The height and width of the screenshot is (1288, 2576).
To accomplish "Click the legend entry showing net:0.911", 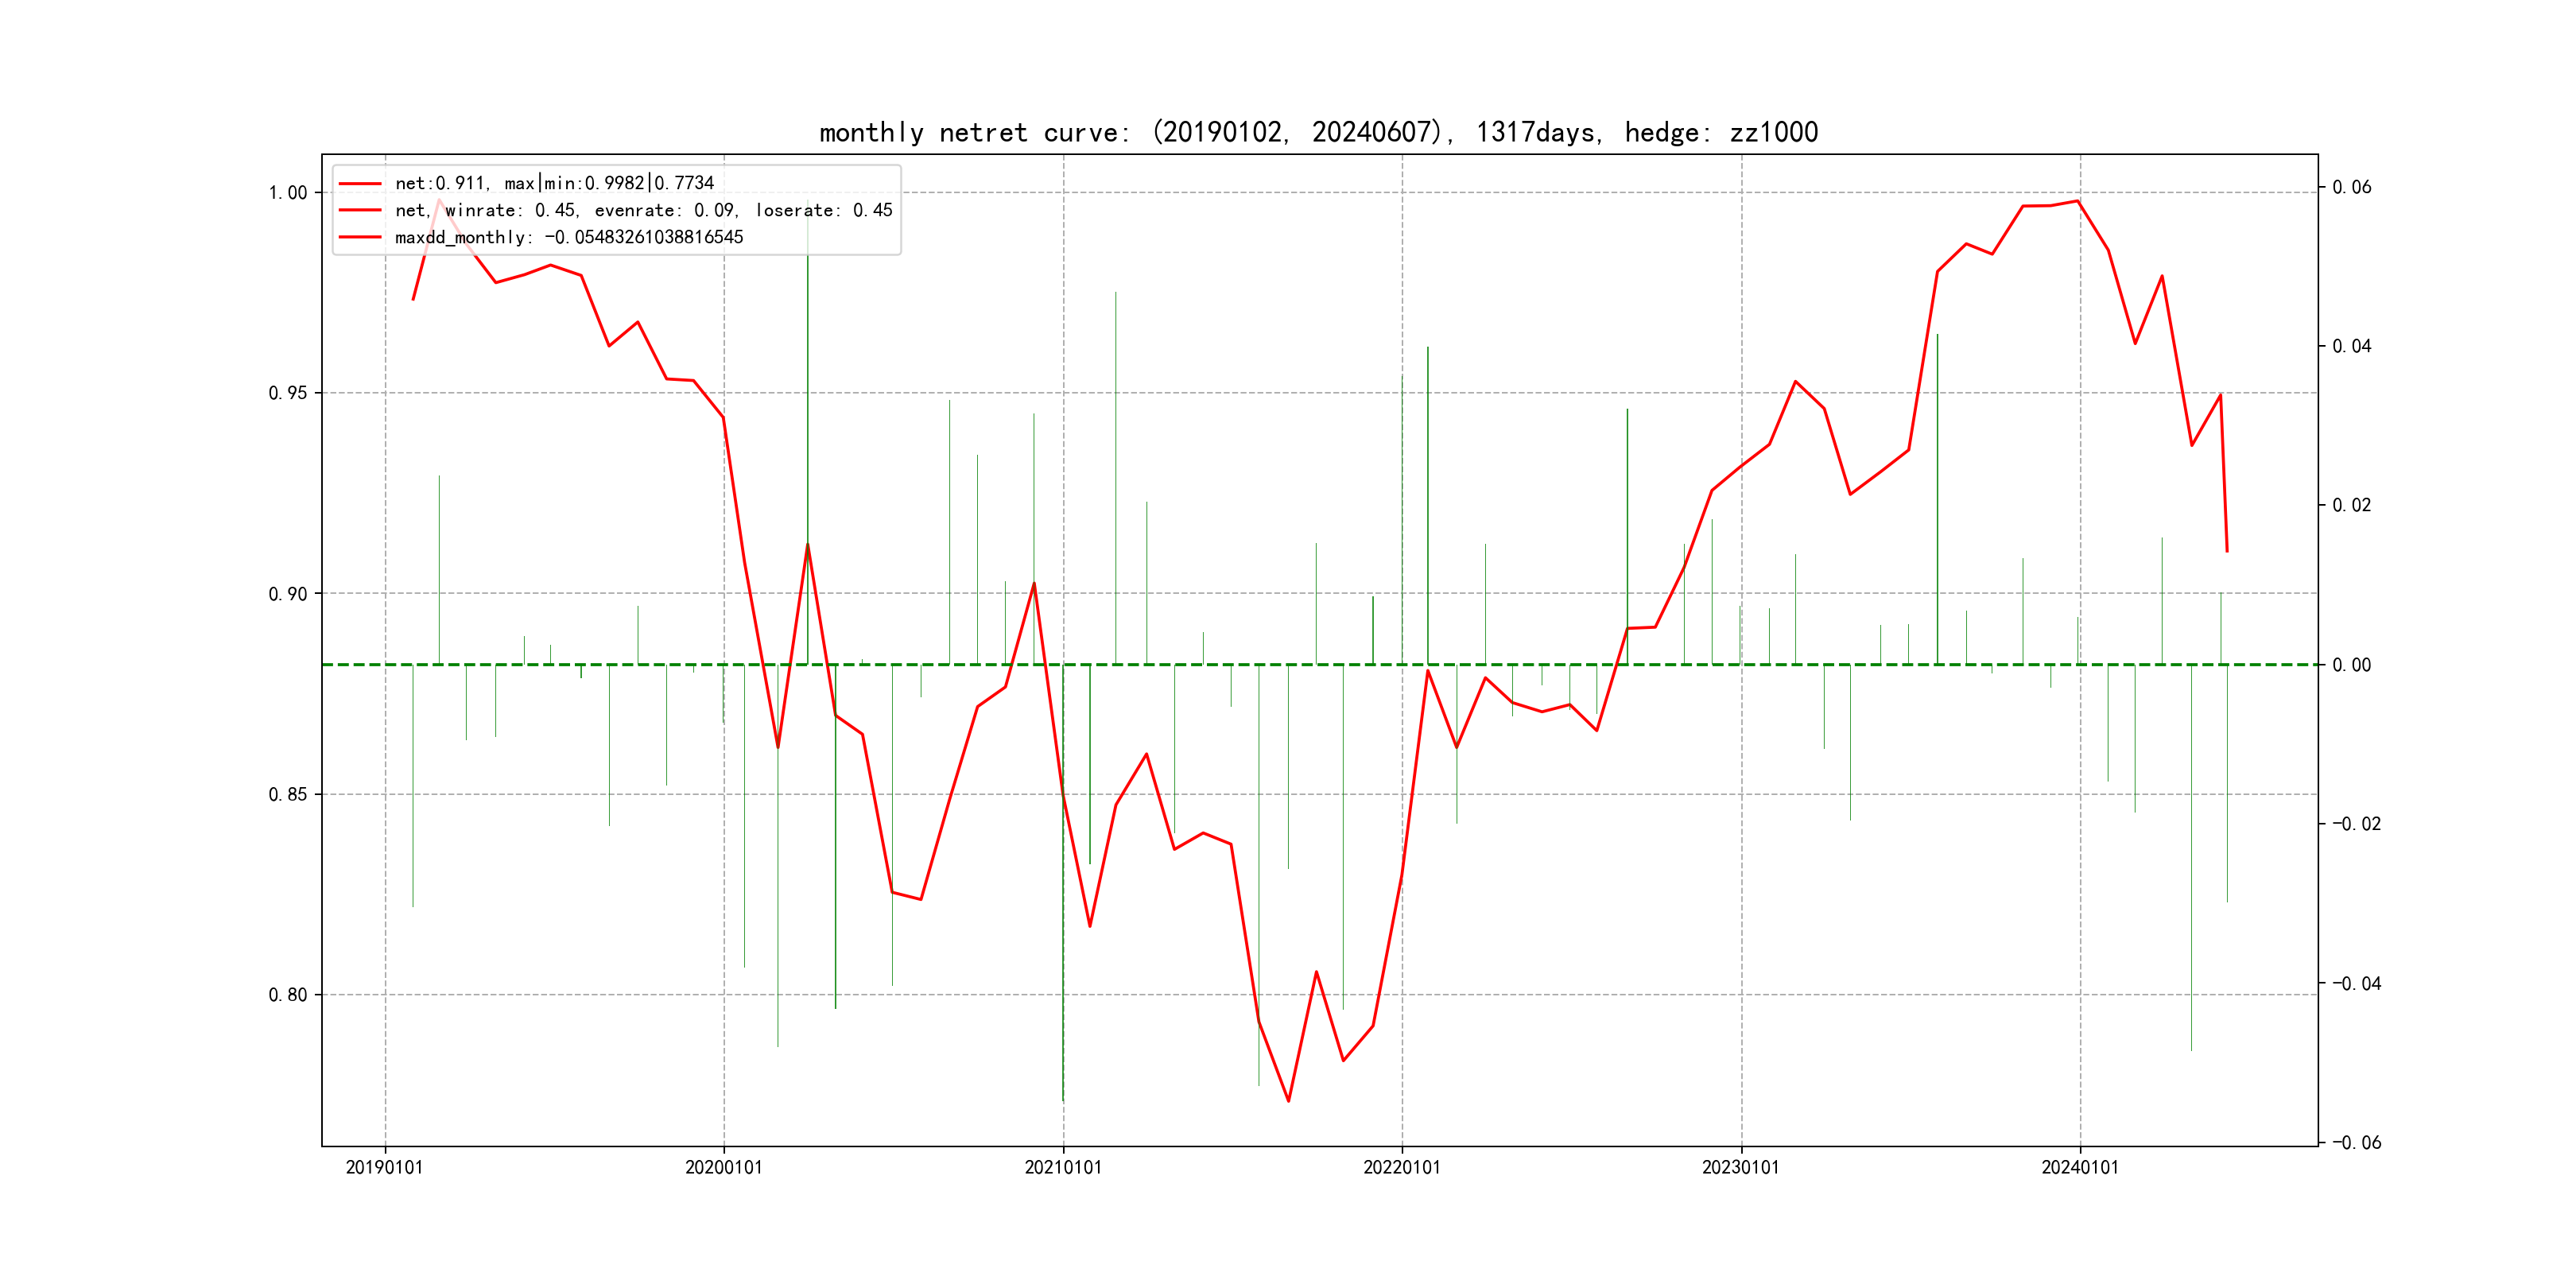I will pyautogui.click(x=554, y=183).
